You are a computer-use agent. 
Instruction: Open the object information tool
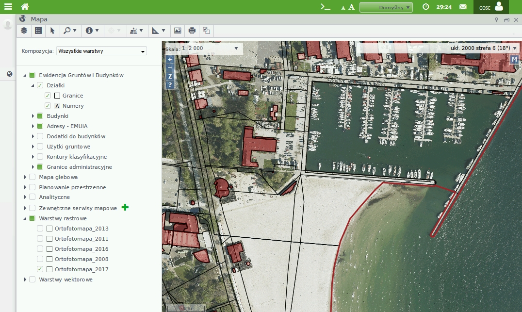pos(92,31)
